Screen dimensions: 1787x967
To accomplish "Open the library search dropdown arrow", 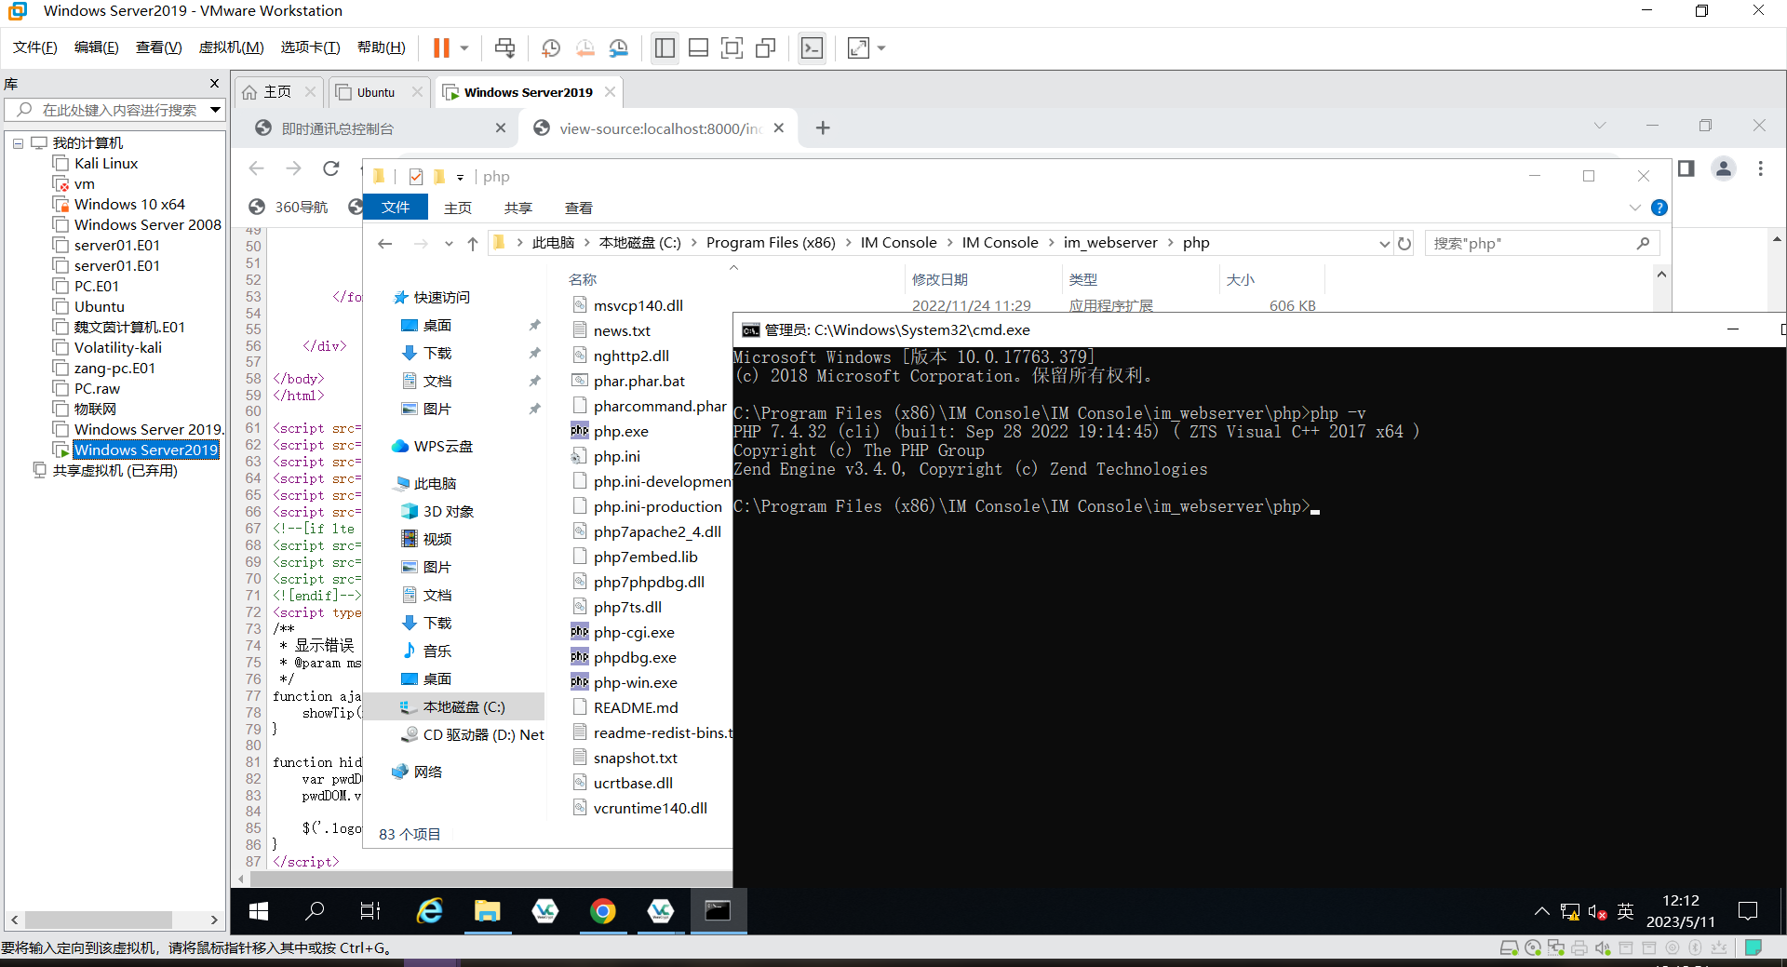I will [216, 110].
